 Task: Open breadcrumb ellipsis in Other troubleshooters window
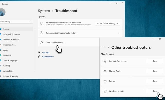coord(103,47)
